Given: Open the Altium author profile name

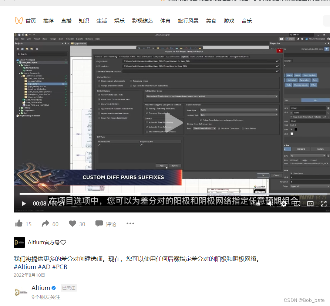Looking at the screenshot, I should pos(41,288).
